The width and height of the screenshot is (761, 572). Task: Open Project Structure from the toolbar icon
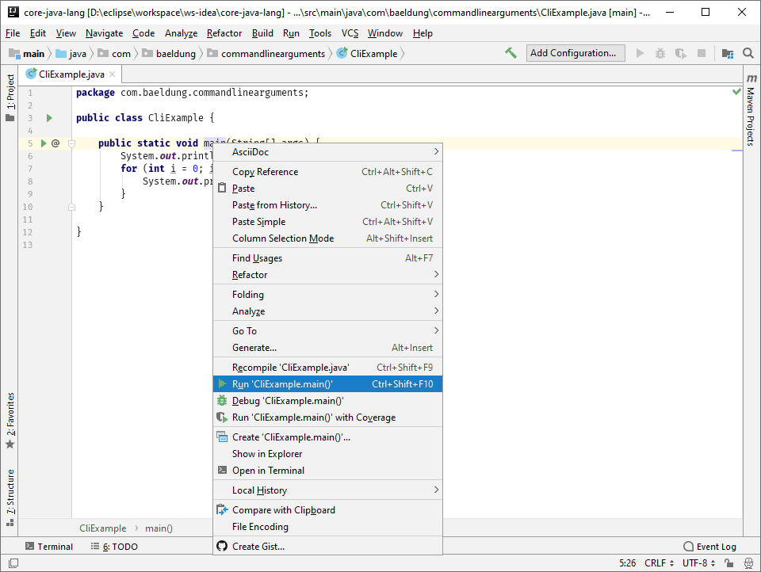tap(727, 53)
